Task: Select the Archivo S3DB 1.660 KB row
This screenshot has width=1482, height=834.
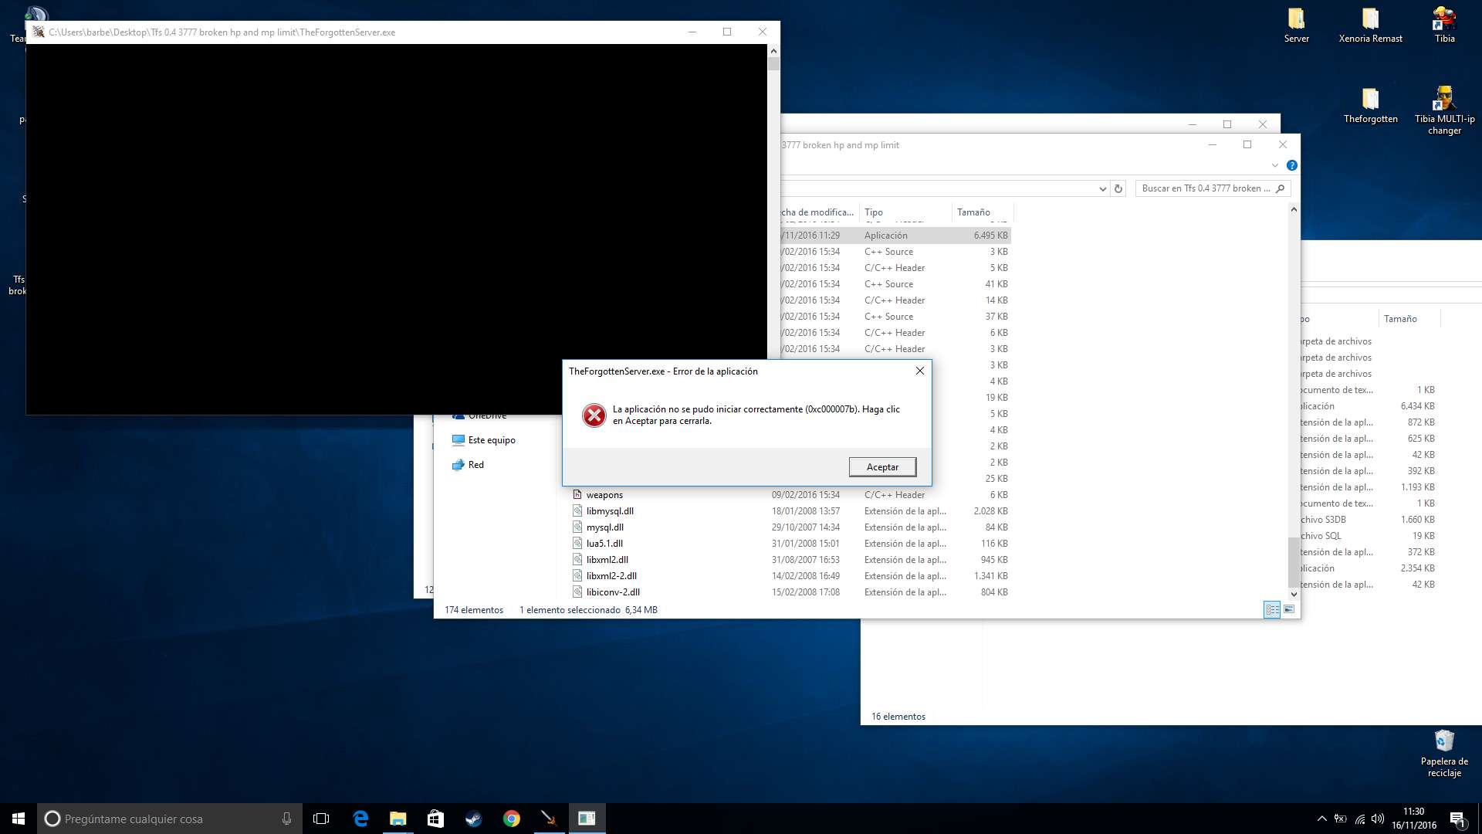Action: 1368,520
